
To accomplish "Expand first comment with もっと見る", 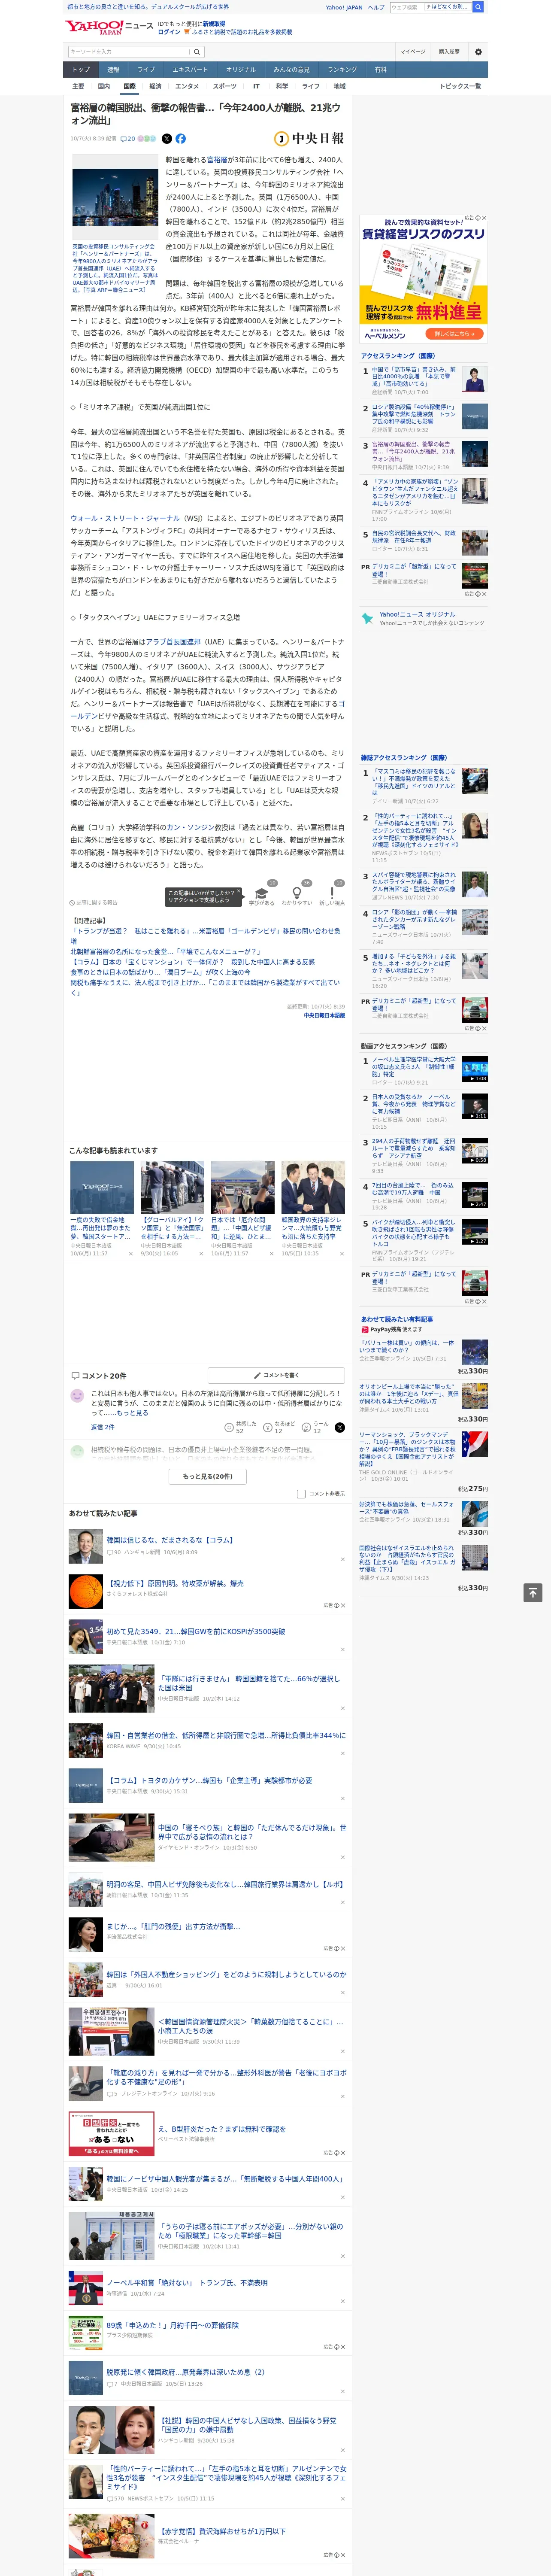I will [132, 1413].
